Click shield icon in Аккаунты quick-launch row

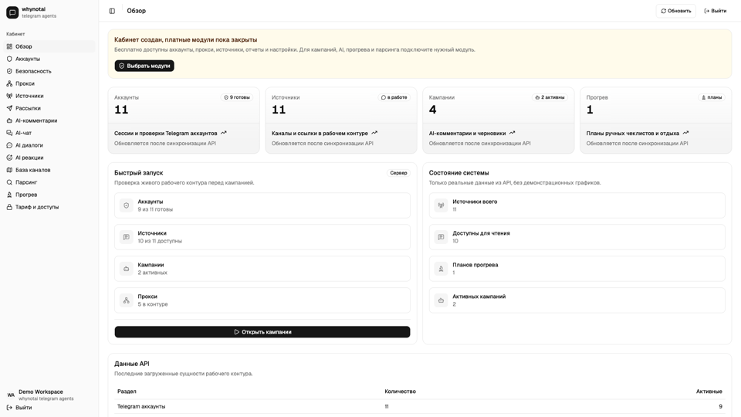[x=126, y=205]
